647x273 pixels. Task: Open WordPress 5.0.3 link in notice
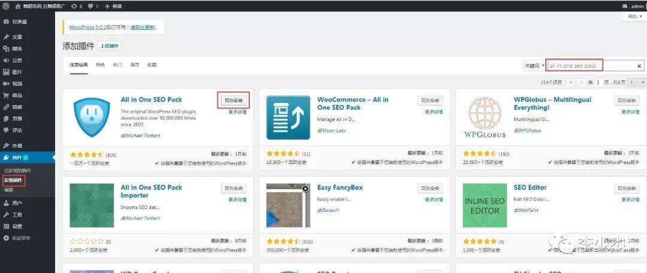[87, 27]
